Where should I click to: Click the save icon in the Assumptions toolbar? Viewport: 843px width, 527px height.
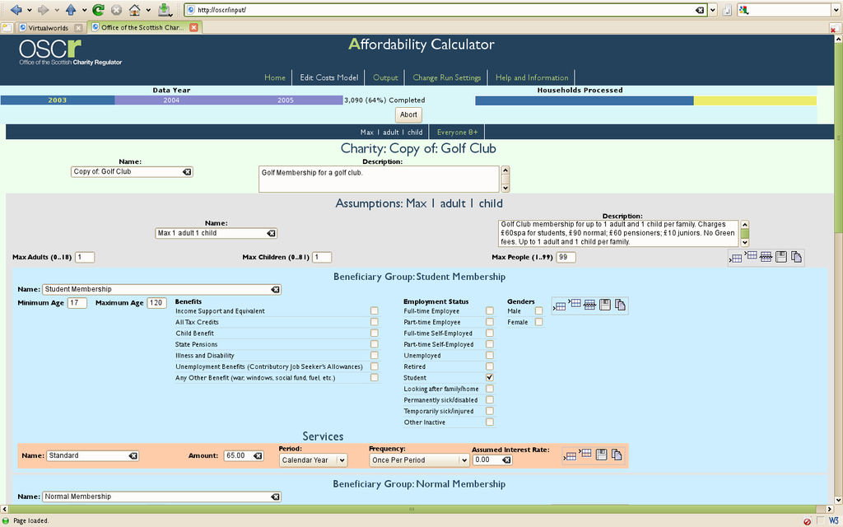781,257
